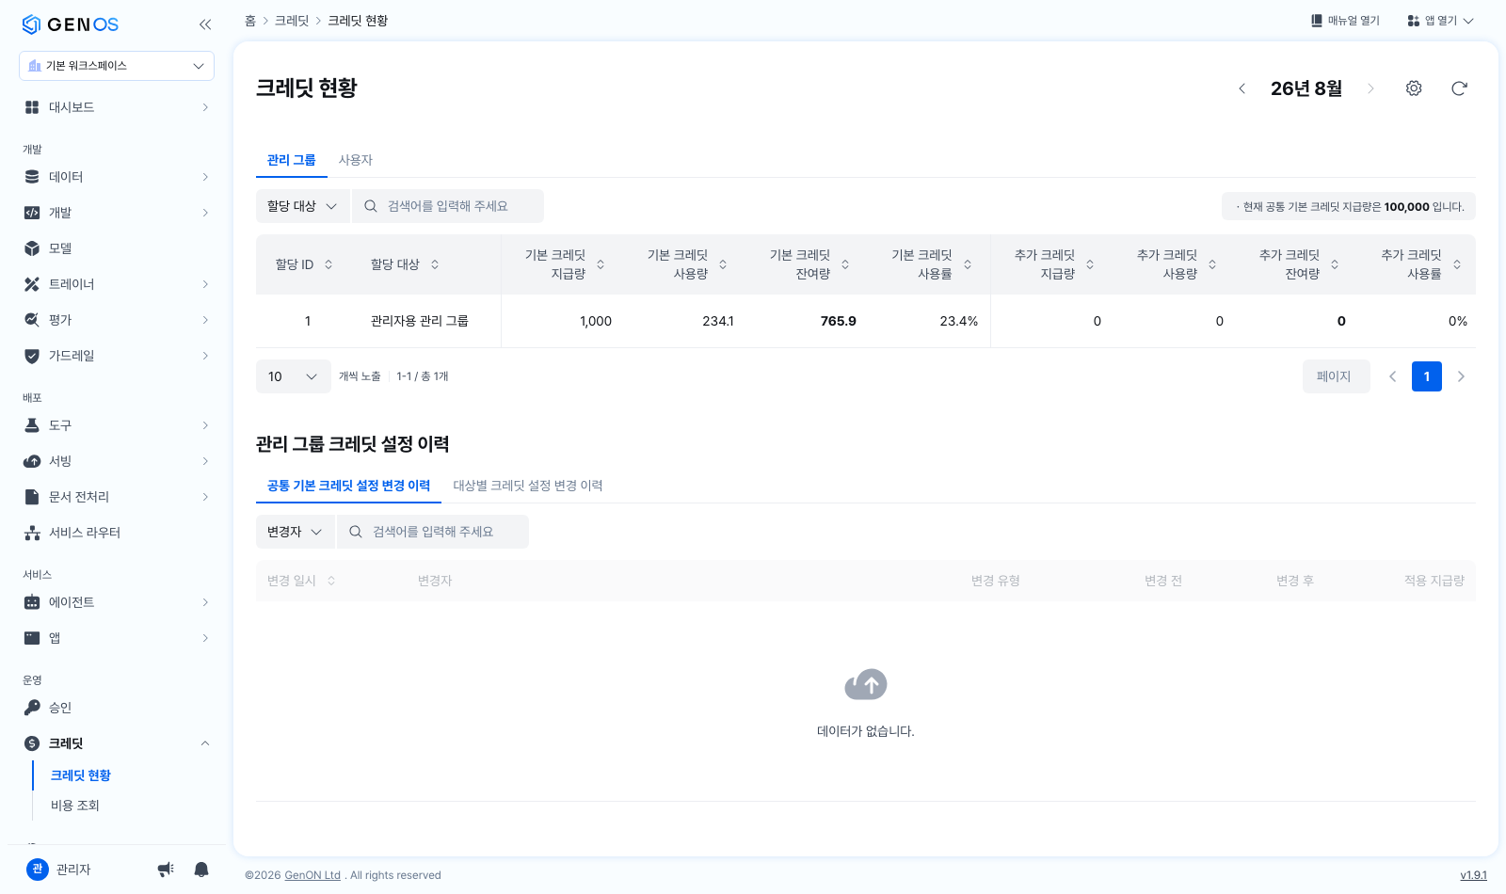Go to previous month arrow
The height and width of the screenshot is (894, 1506).
tap(1242, 88)
